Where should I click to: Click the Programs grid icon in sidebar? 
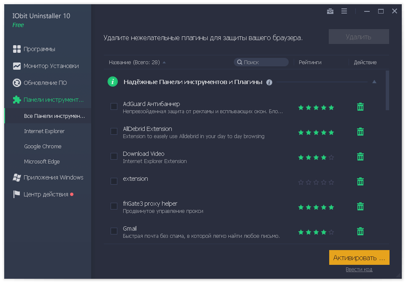[x=17, y=49]
